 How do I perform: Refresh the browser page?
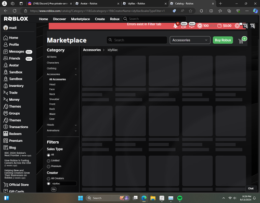coord(15,11)
